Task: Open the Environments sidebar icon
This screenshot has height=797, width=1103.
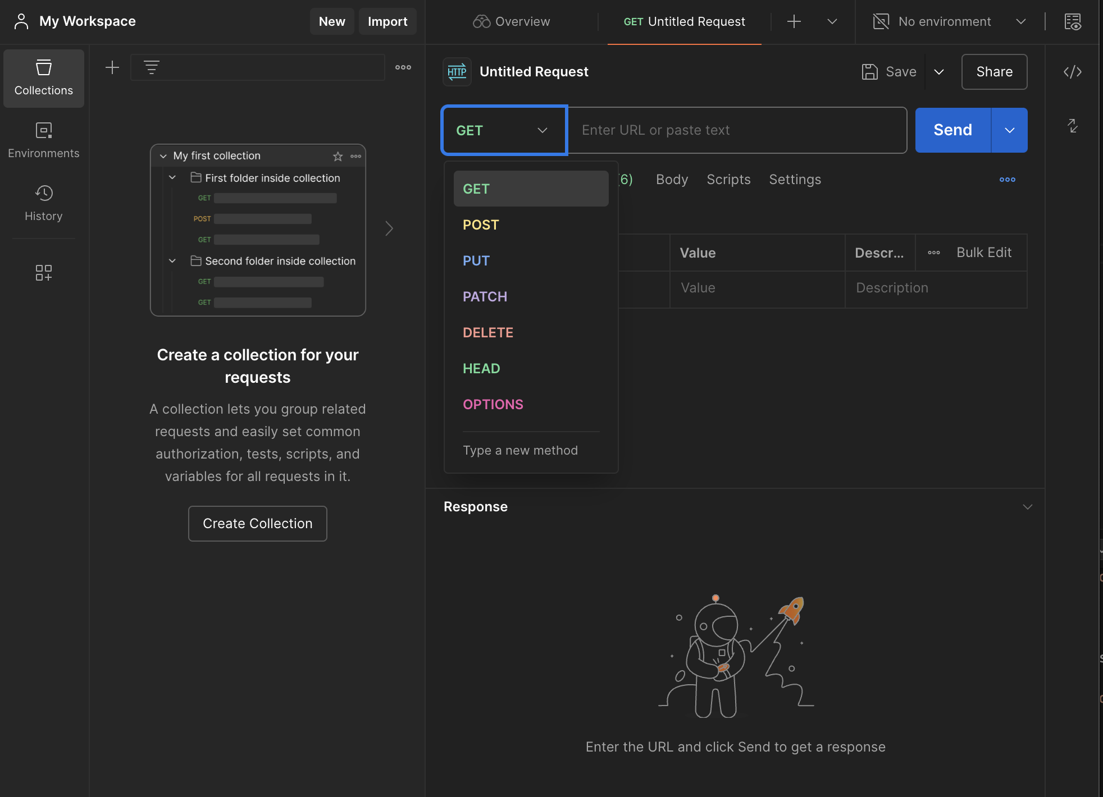Action: point(44,141)
